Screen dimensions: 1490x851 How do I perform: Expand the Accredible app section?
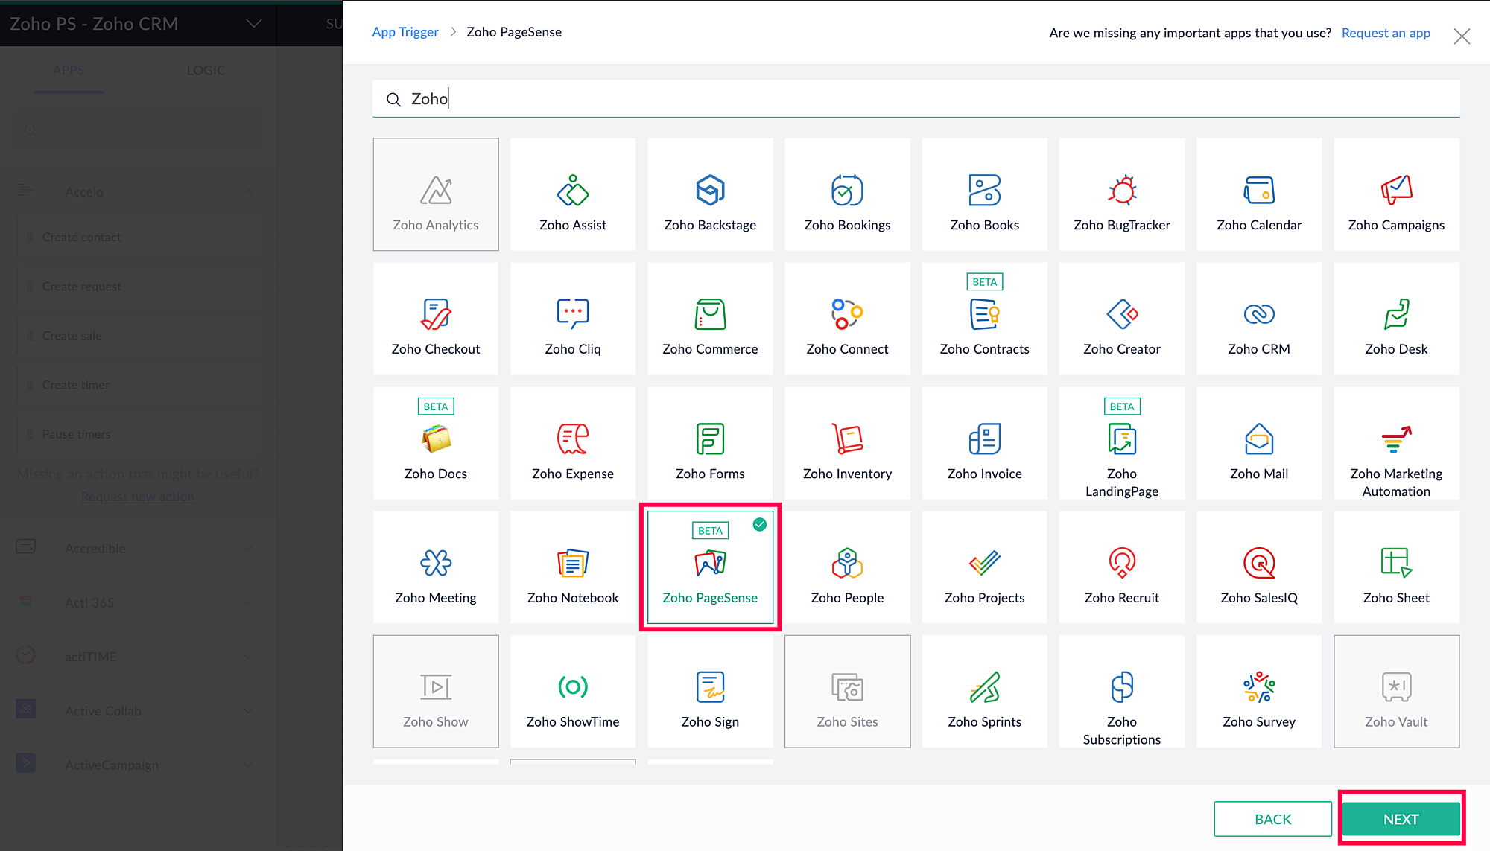coord(249,549)
